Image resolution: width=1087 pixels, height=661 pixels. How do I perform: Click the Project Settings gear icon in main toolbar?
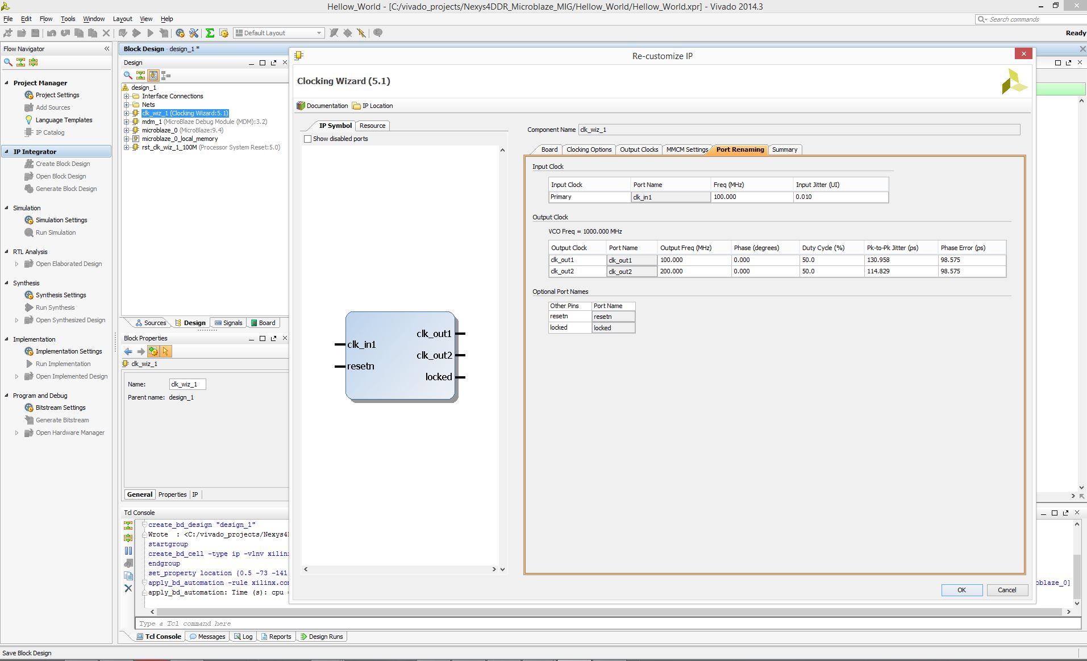(180, 33)
